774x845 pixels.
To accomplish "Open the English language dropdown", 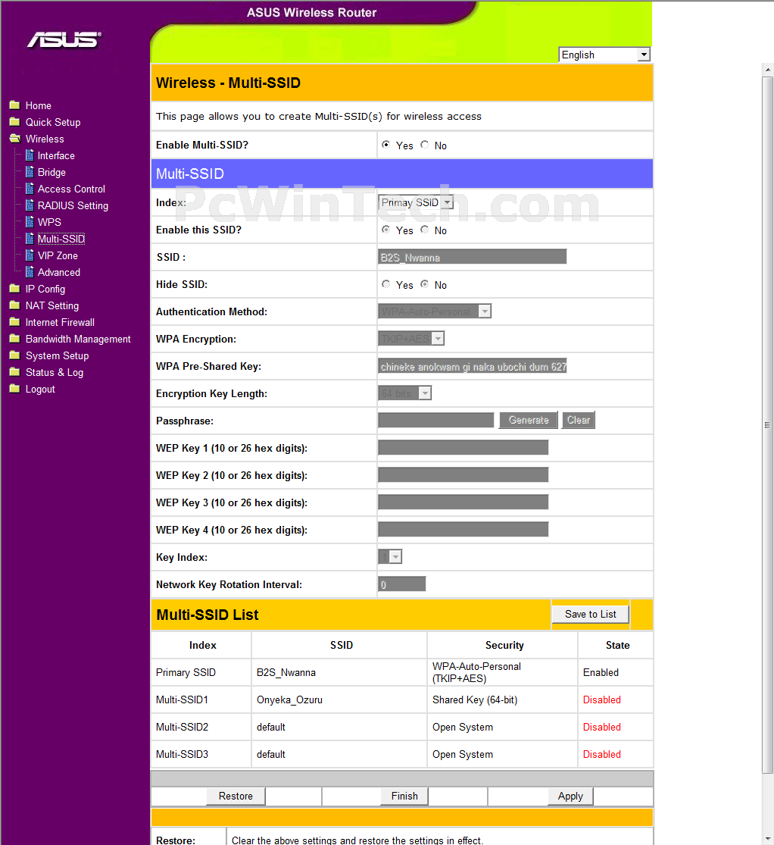I will [x=604, y=55].
